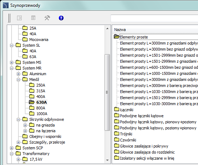This screenshot has width=198, height=165.
Task: Click the open 630A folder icon
Action: point(31,102)
